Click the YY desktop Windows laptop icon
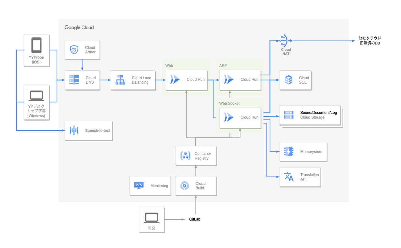Viewport: 401px width, 248px height. click(36, 96)
